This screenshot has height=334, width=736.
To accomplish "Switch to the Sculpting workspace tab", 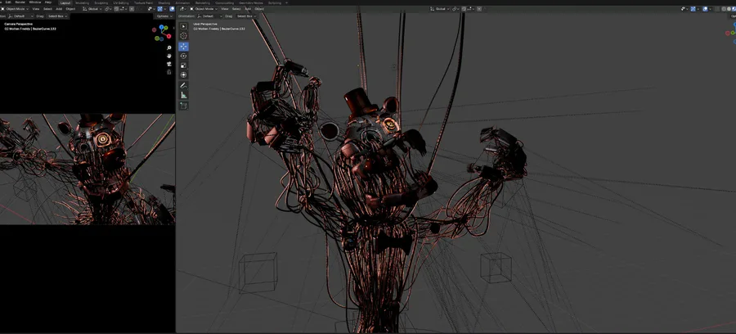I will [101, 2].
